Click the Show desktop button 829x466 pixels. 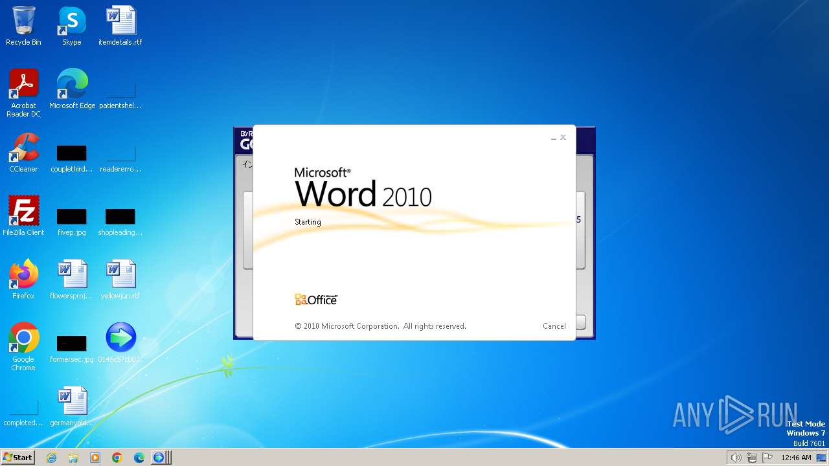coord(823,458)
